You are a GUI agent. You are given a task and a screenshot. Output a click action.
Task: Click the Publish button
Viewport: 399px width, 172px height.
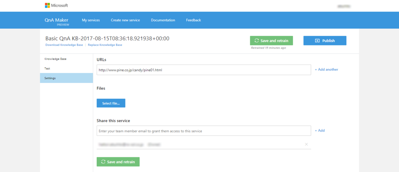pyautogui.click(x=325, y=40)
